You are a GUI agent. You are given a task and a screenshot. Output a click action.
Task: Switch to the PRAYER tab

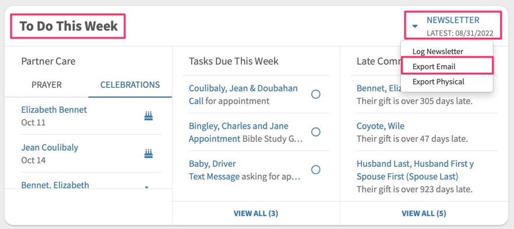pyautogui.click(x=47, y=85)
